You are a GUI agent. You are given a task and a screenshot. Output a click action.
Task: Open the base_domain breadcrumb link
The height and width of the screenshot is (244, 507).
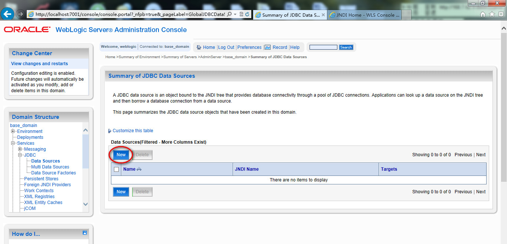click(x=236, y=57)
